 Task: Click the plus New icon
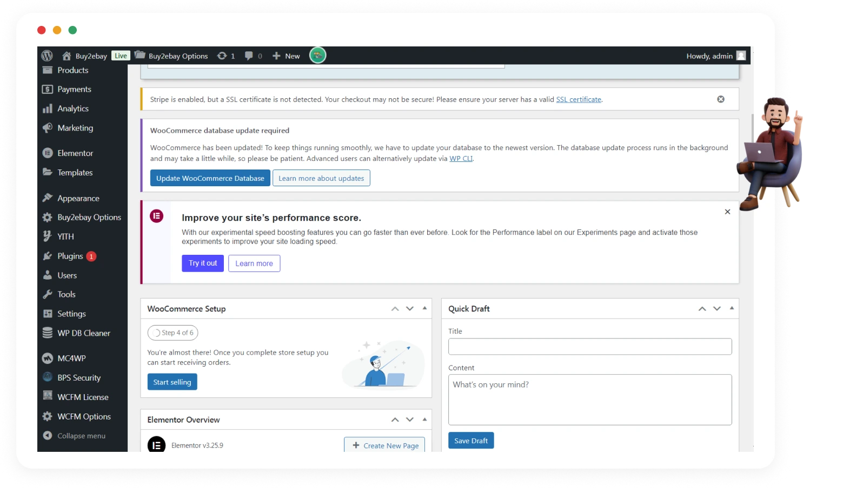coord(276,56)
